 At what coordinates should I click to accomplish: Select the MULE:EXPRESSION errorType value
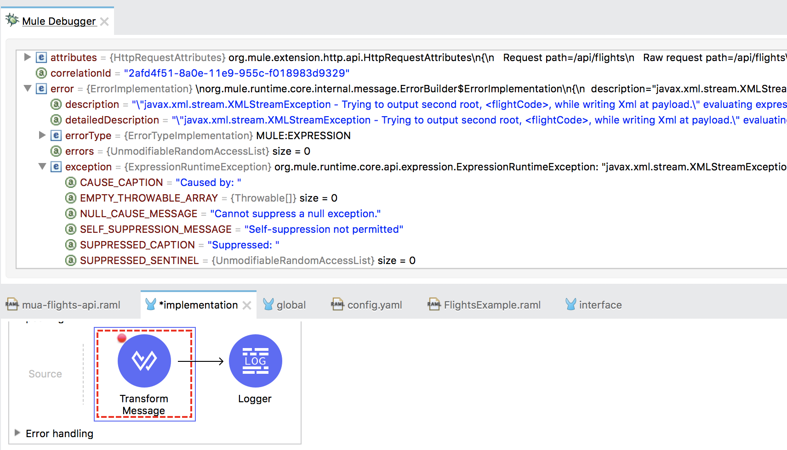(x=303, y=135)
